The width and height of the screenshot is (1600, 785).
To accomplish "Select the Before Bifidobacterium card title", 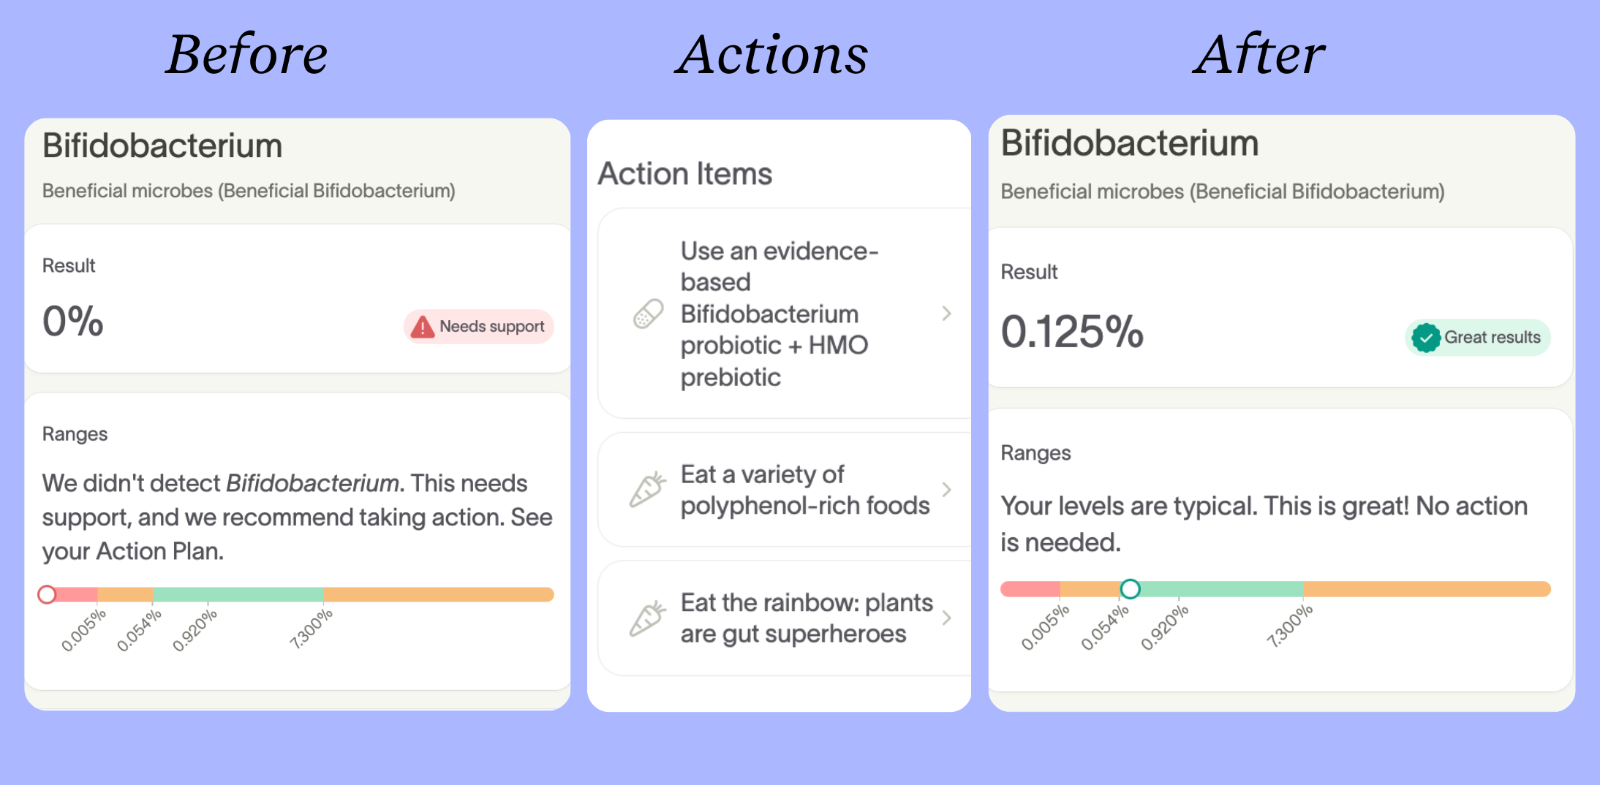I will tap(162, 145).
